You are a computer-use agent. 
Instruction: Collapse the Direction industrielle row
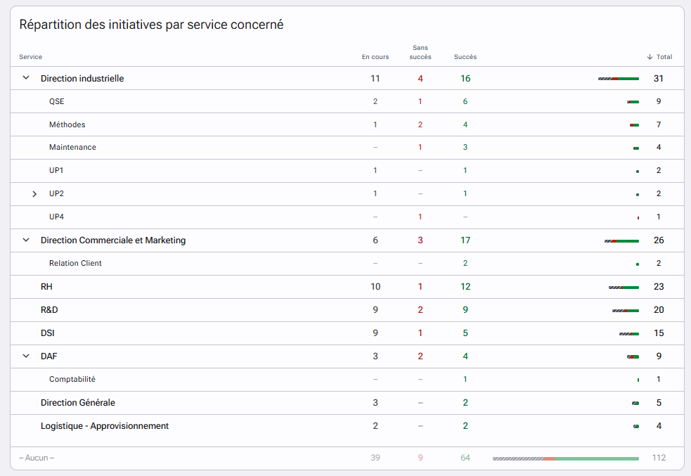click(x=26, y=78)
